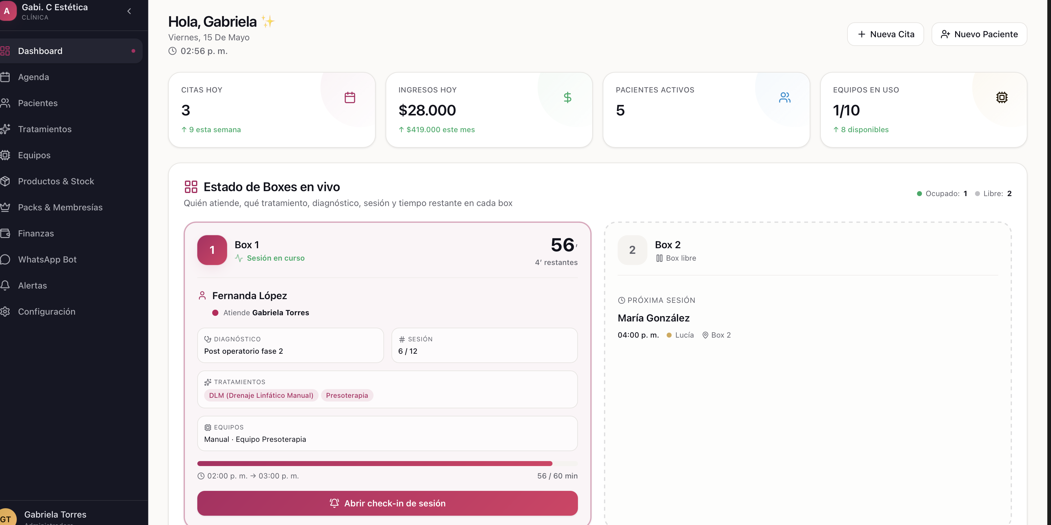Click 'Manual · Equipo Presoterapia' text
The width and height of the screenshot is (1051, 525).
coord(255,440)
